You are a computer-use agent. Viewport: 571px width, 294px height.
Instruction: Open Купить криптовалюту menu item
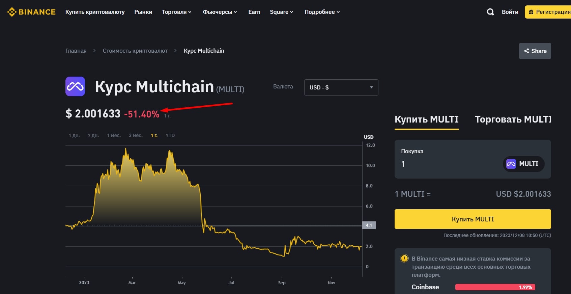click(95, 12)
